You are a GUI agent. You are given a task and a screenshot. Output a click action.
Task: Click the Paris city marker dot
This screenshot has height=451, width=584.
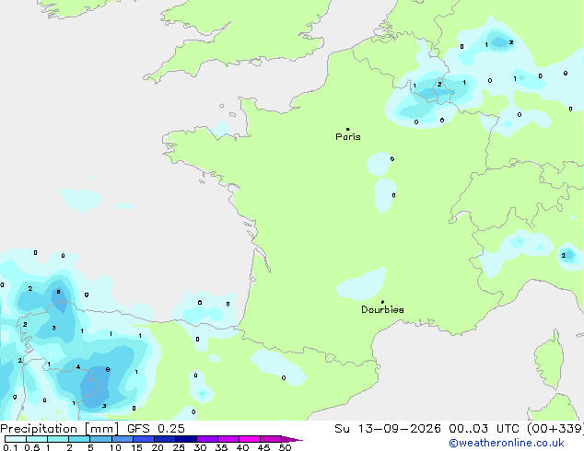tap(348, 129)
